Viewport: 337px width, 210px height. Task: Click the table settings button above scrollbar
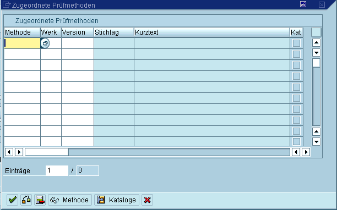point(316,32)
